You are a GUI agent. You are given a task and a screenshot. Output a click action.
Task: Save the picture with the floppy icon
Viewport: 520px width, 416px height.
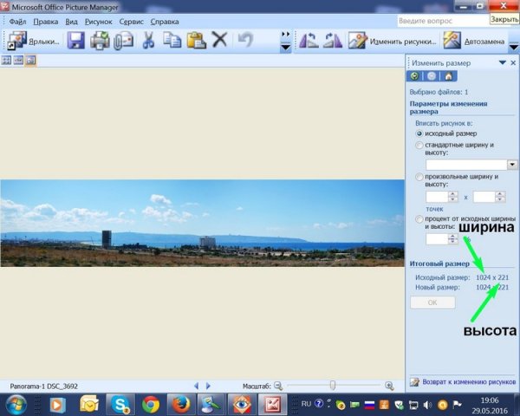[x=76, y=41]
